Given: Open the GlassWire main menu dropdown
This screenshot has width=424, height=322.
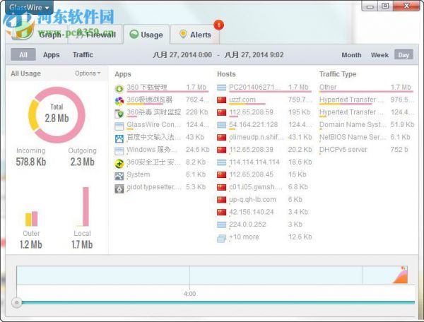Looking at the screenshot, I should tap(29, 8).
